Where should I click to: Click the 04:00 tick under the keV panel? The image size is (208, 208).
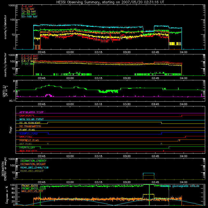tap(184, 52)
